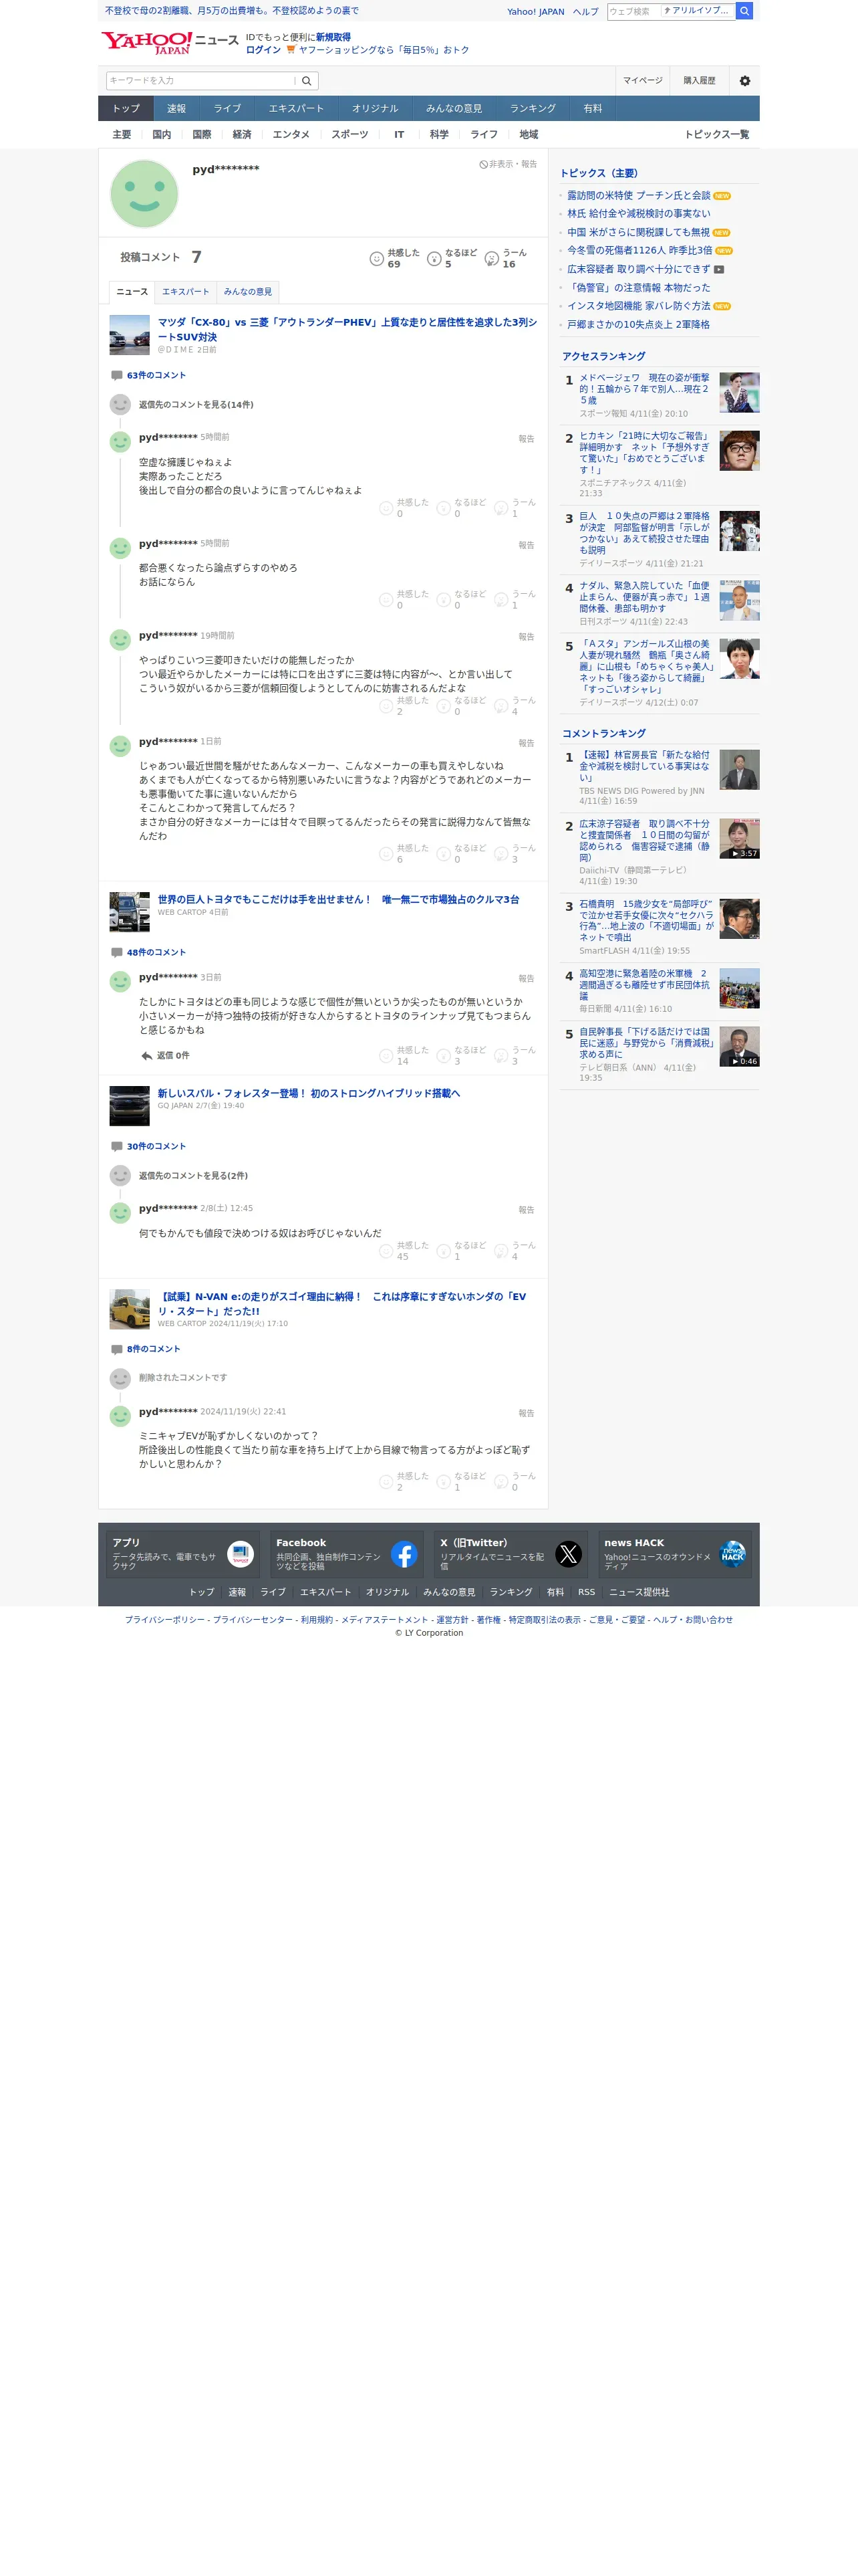
Task: Open トピックス一覧 link
Action: tap(716, 135)
